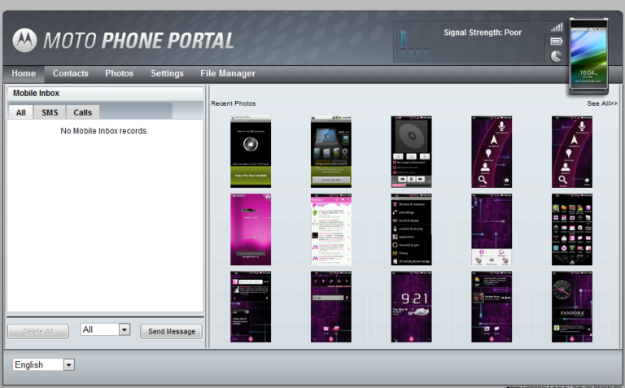This screenshot has height=388, width=625.
Task: Open the Pandora screenshot thumbnail
Action: (x=571, y=307)
